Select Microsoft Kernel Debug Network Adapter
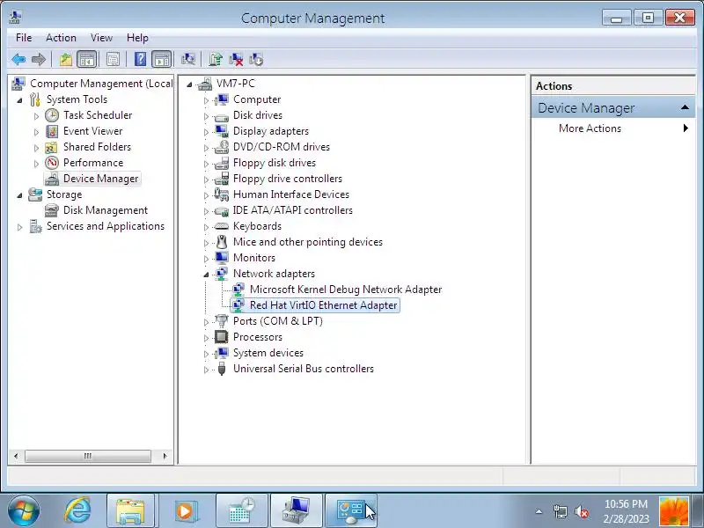 (346, 290)
